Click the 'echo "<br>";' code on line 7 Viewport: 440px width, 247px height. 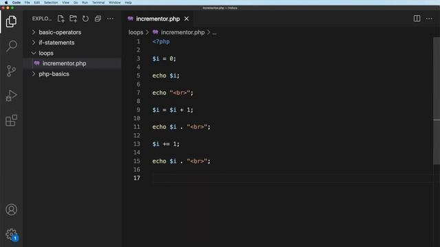pos(173,93)
